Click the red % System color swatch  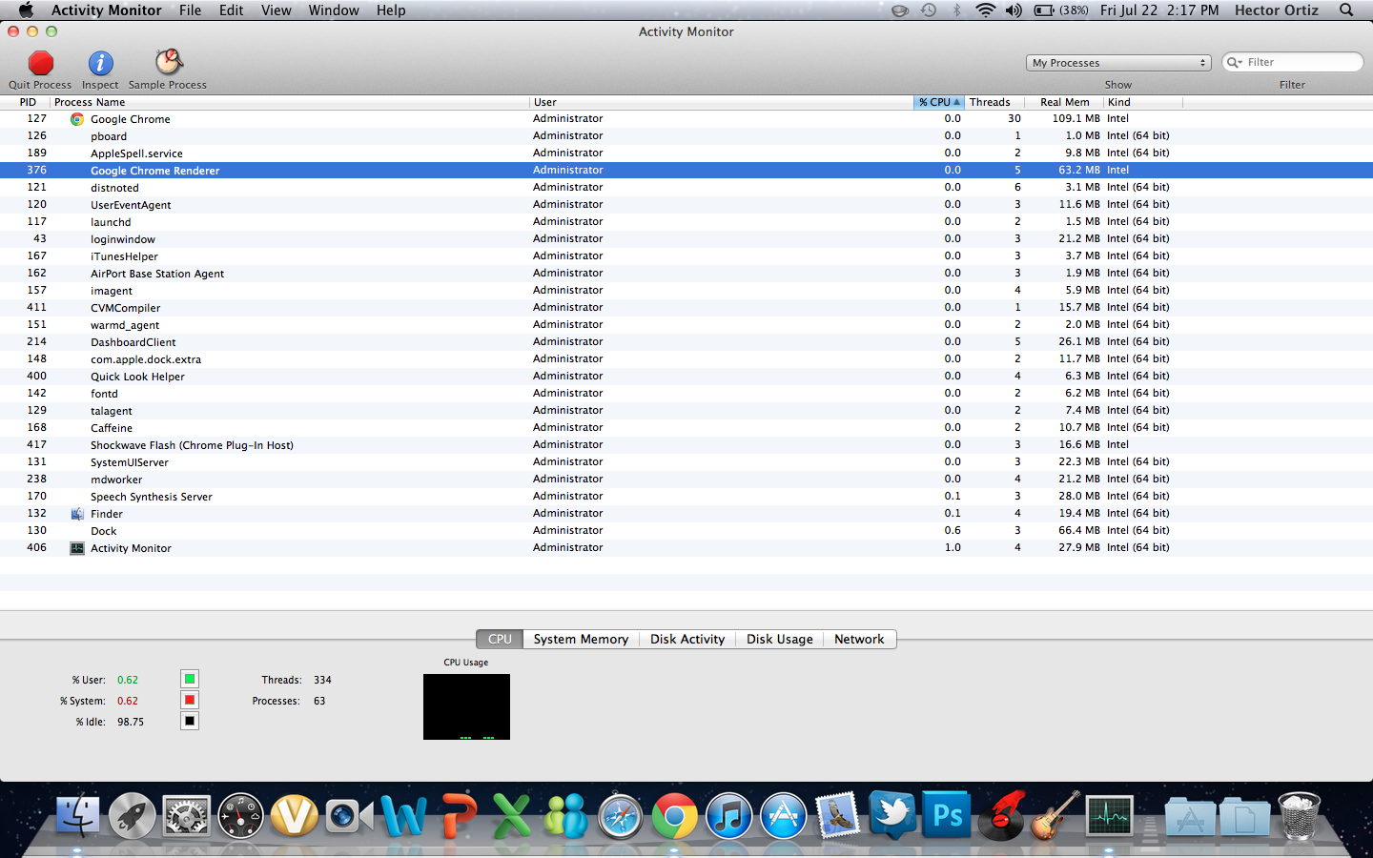[190, 700]
